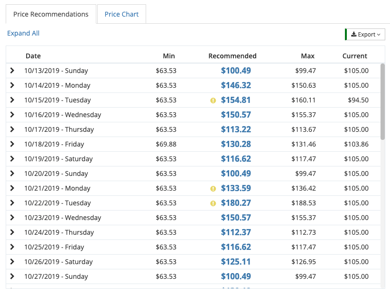Click the Current column header
390x294 pixels.
(355, 56)
